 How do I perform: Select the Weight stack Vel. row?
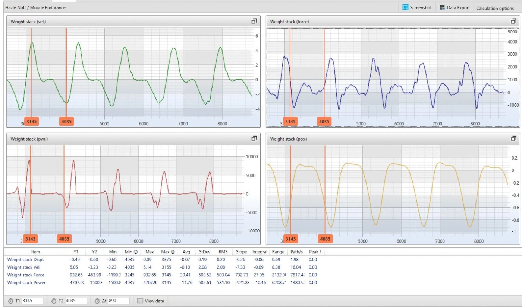point(164,267)
